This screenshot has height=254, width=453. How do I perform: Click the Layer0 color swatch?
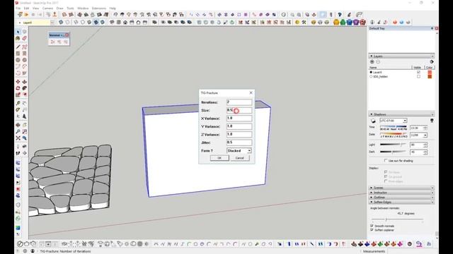(x=430, y=72)
